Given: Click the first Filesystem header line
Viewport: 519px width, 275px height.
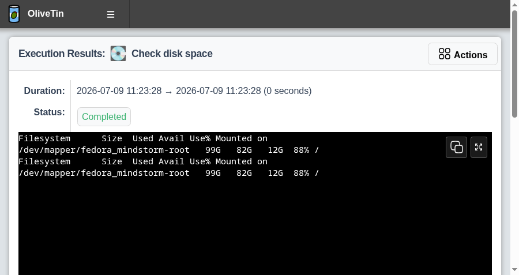Looking at the screenshot, I should (143, 138).
